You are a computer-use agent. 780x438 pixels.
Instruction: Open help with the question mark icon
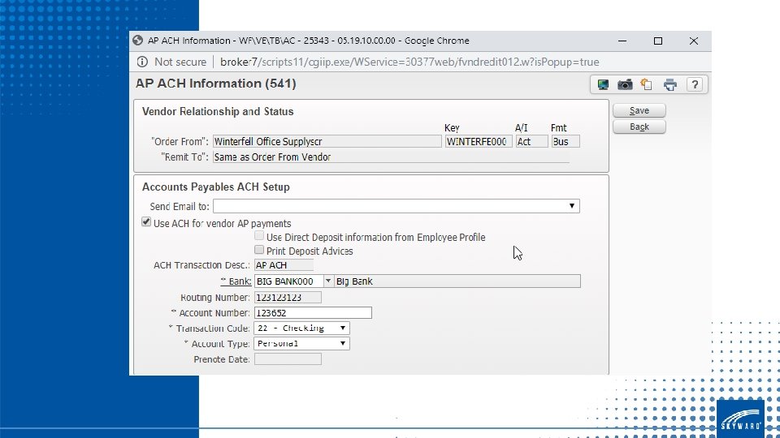695,84
